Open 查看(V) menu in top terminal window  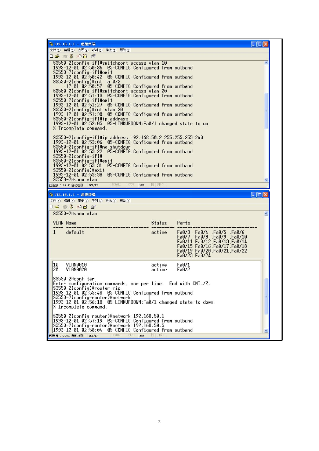tap(83, 50)
